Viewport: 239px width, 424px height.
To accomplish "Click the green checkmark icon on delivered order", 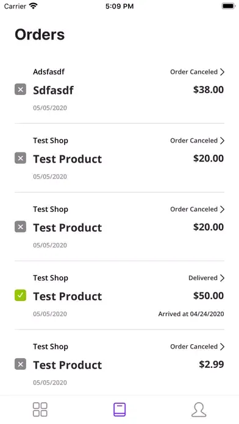I will pos(20,295).
